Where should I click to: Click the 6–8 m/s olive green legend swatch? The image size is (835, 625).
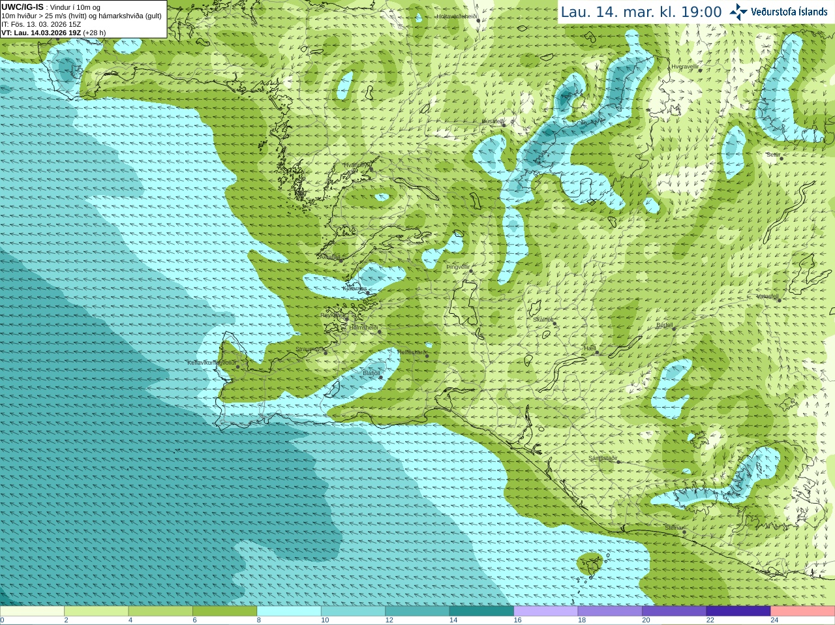click(224, 611)
